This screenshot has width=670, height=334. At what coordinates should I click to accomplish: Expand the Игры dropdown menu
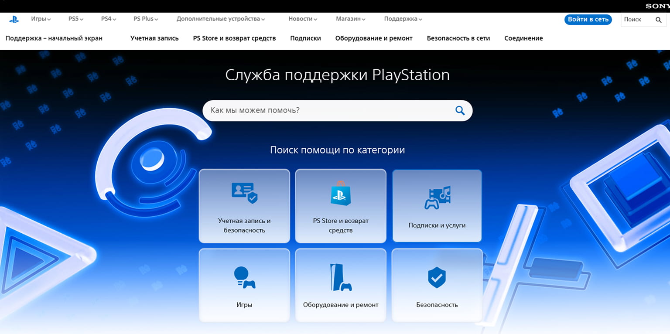[x=41, y=19]
